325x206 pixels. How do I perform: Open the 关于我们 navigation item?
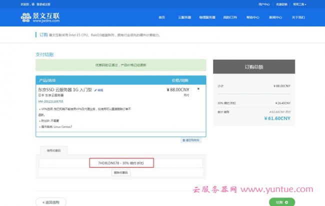click(298, 17)
